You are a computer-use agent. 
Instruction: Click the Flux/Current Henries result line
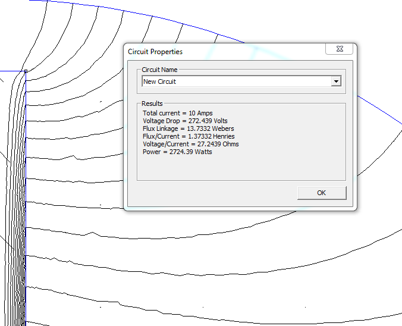189,136
